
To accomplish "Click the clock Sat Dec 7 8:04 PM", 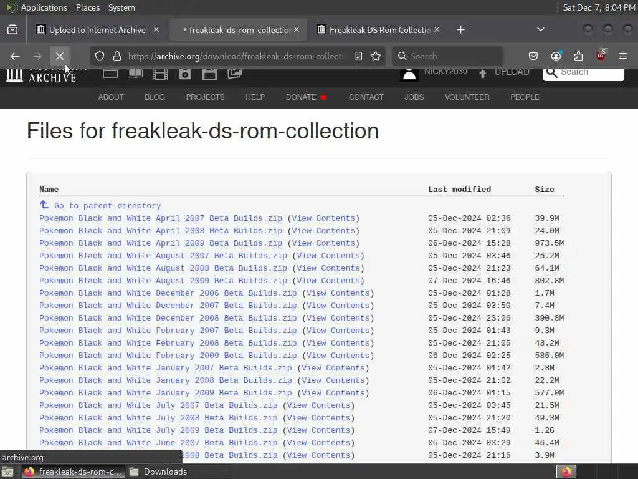I will click(598, 7).
